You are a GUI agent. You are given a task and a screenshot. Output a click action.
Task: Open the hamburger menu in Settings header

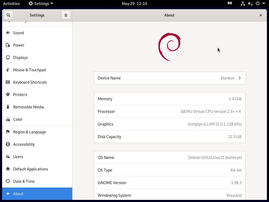click(x=66, y=15)
